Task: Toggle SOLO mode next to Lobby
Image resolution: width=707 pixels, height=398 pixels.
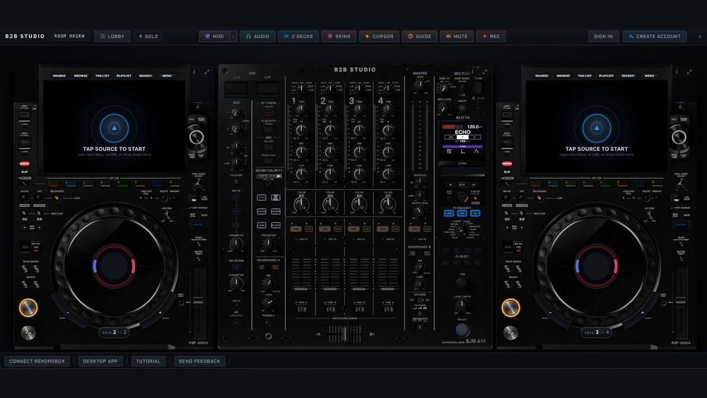Action: [x=148, y=36]
